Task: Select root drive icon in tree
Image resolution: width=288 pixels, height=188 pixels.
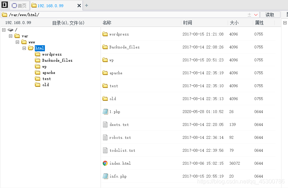Action: 10,30
